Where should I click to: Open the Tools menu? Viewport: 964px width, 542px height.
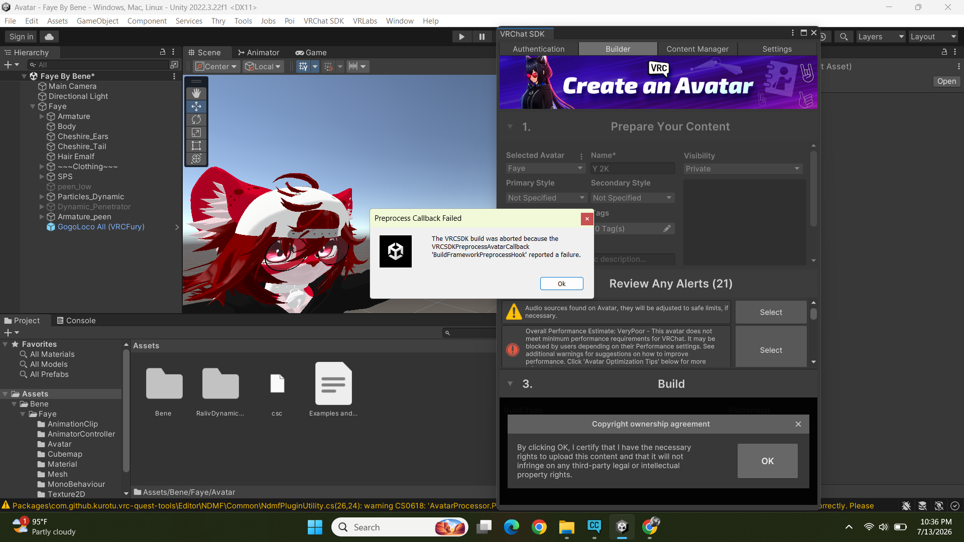(x=243, y=21)
